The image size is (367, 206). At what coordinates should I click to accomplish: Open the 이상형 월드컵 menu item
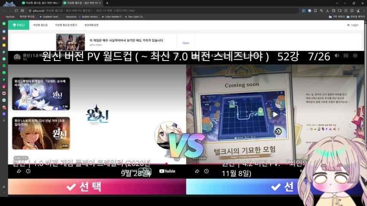40,25
